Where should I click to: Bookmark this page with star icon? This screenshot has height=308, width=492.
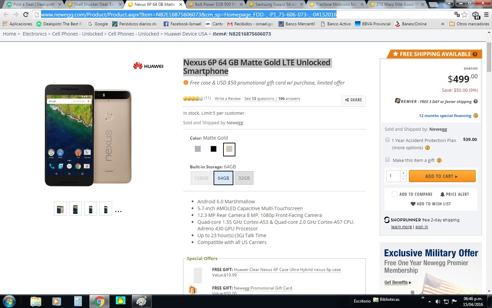point(465,14)
